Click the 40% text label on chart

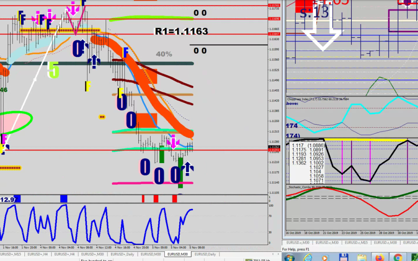click(164, 54)
